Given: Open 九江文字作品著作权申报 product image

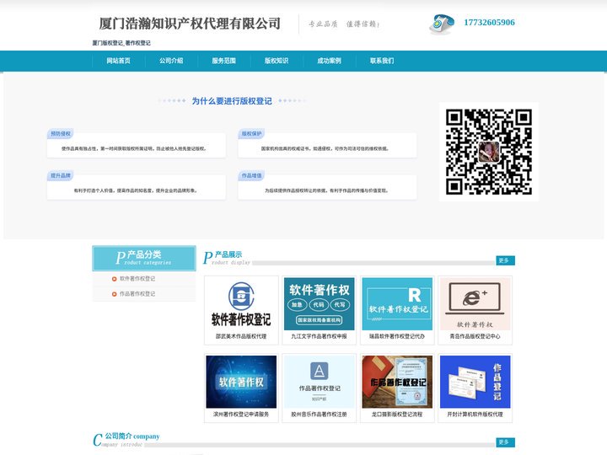Looking at the screenshot, I should pos(320,304).
